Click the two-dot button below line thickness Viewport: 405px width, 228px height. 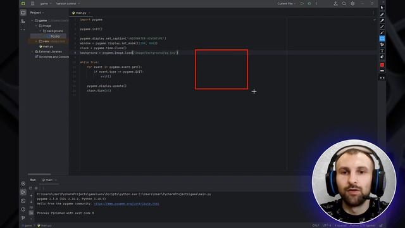pos(382,78)
